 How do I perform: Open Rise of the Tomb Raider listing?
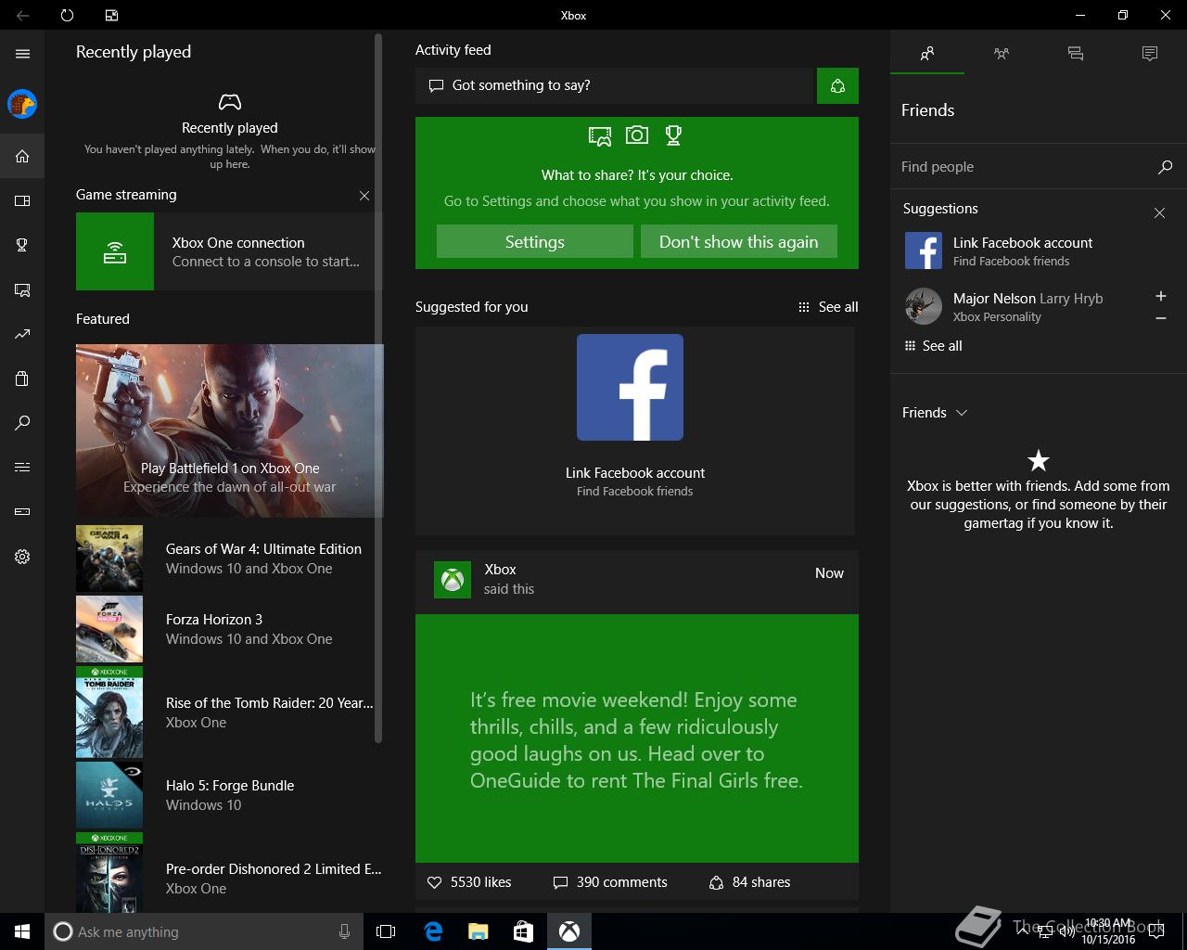(x=229, y=712)
